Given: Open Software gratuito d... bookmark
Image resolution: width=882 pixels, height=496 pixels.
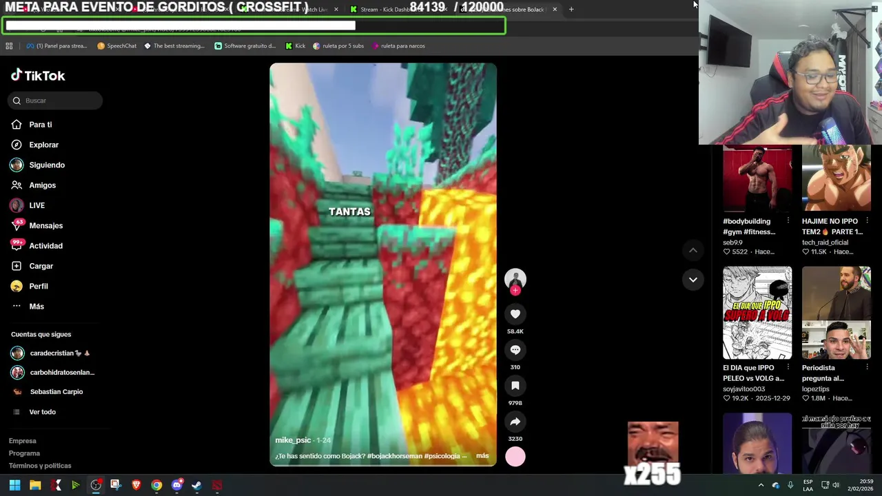Looking at the screenshot, I should [245, 46].
